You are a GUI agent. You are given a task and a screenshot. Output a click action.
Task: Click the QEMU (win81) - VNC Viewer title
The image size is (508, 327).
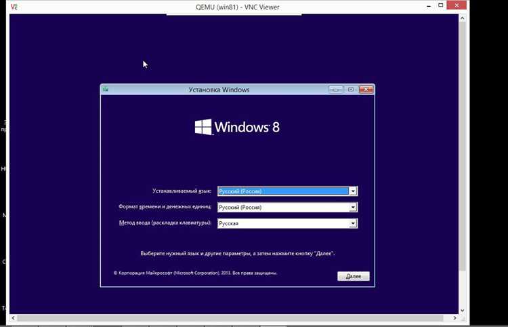(x=238, y=7)
